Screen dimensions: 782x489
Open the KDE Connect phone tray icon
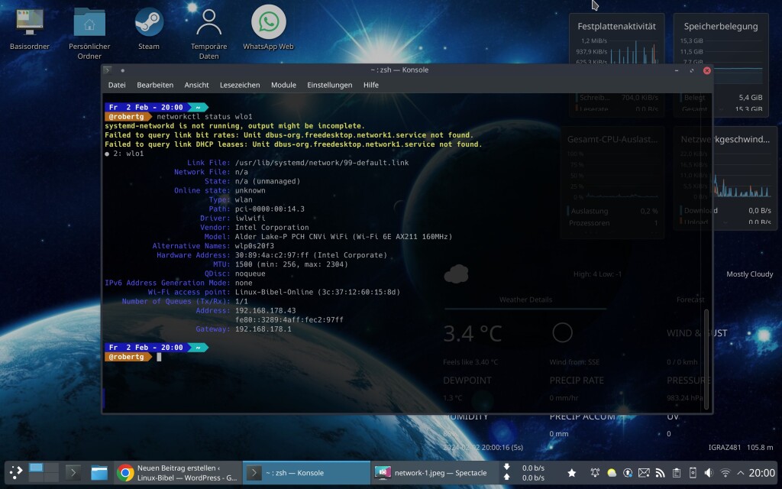tap(693, 472)
